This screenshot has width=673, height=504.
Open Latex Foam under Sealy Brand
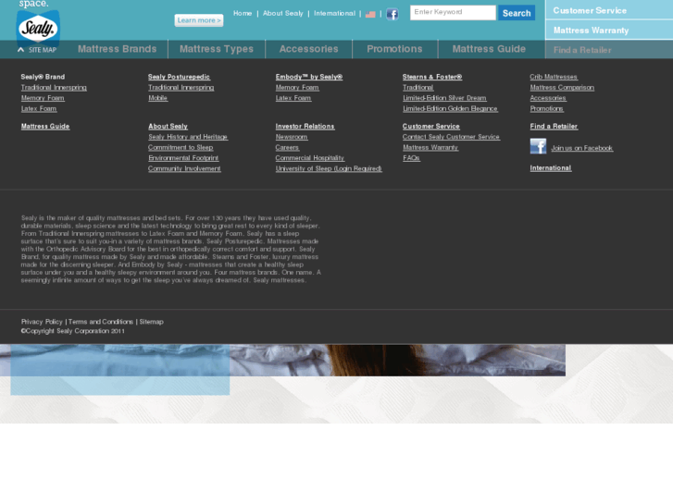[39, 109]
